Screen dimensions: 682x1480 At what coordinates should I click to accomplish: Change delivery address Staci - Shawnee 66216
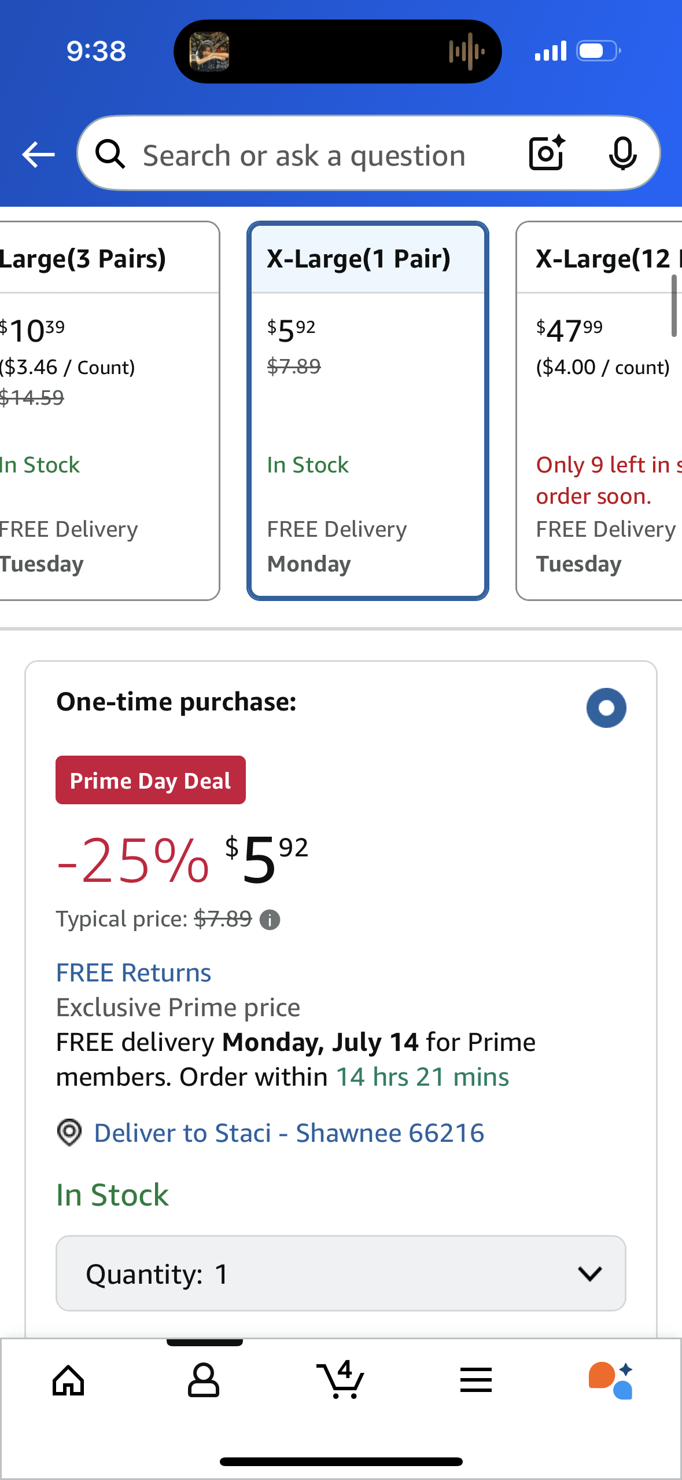289,1133
